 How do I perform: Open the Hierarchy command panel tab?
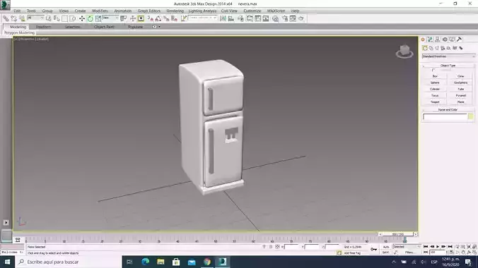coord(438,39)
